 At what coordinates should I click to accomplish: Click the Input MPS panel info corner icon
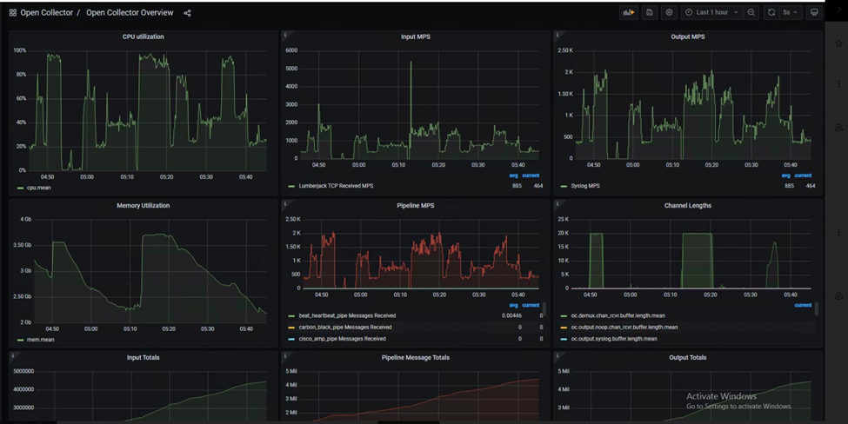pyautogui.click(x=284, y=35)
